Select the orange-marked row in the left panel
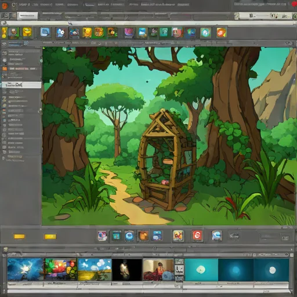The width and height of the screenshot is (297, 297). [21, 68]
